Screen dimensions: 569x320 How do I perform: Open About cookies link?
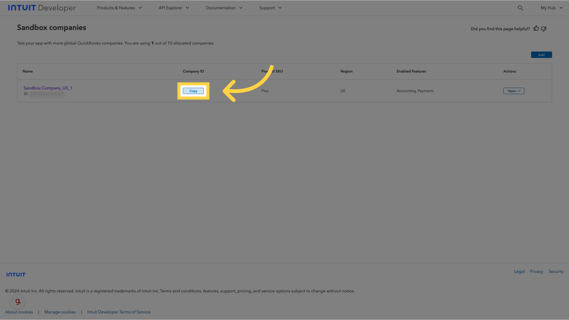click(19, 312)
